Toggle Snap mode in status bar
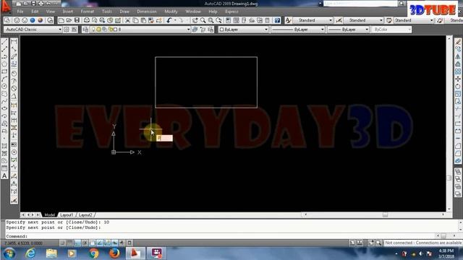 (x=62, y=243)
